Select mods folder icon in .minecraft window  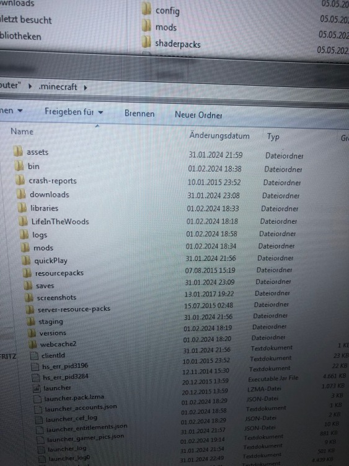coord(25,247)
